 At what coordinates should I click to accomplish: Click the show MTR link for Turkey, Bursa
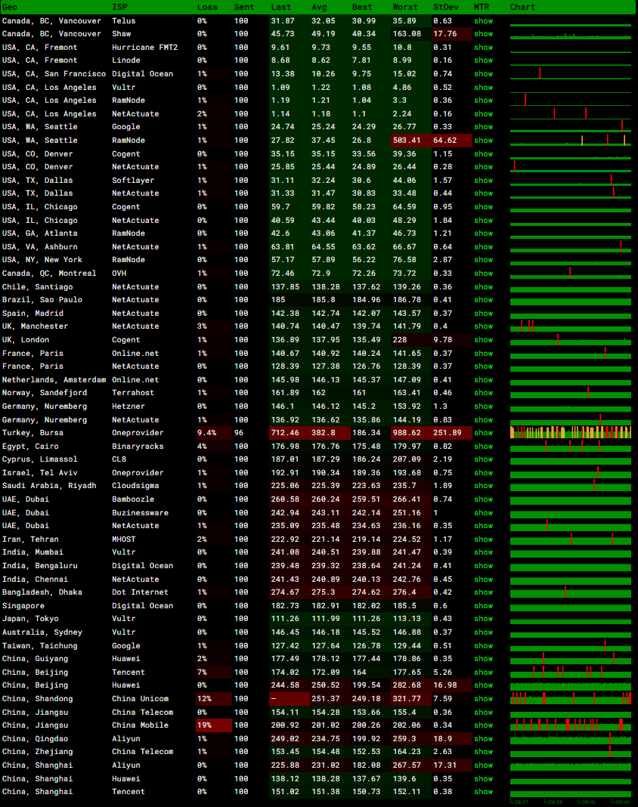pos(483,433)
